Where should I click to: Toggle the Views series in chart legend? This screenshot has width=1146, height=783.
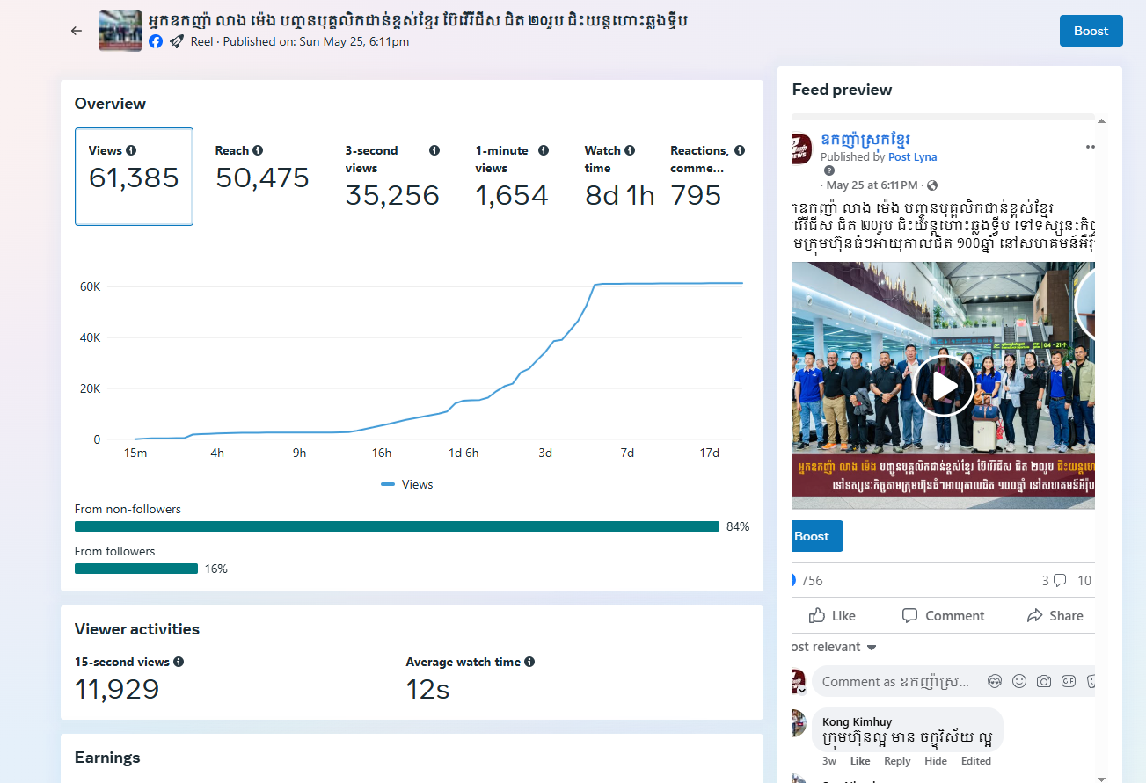point(407,484)
